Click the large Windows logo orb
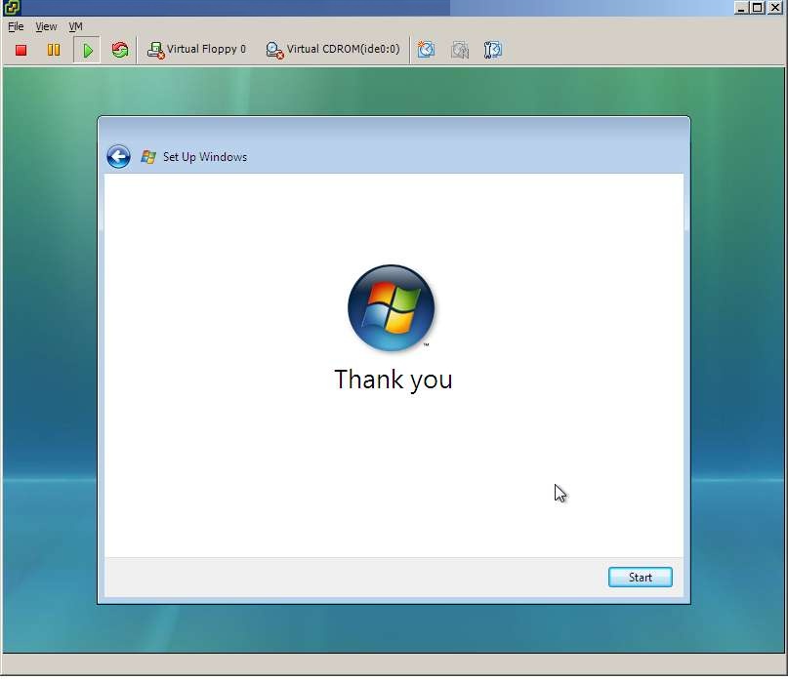This screenshot has width=788, height=680. (392, 308)
